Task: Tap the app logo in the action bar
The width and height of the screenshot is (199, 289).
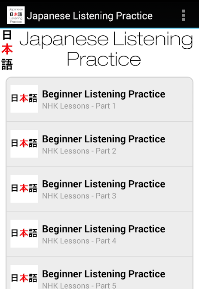Action: [x=16, y=15]
